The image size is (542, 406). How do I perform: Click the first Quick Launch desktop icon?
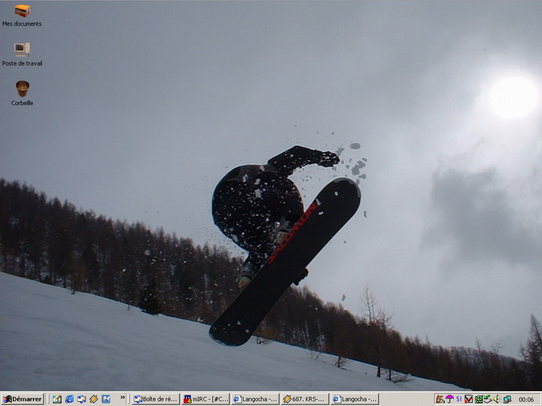coord(57,399)
